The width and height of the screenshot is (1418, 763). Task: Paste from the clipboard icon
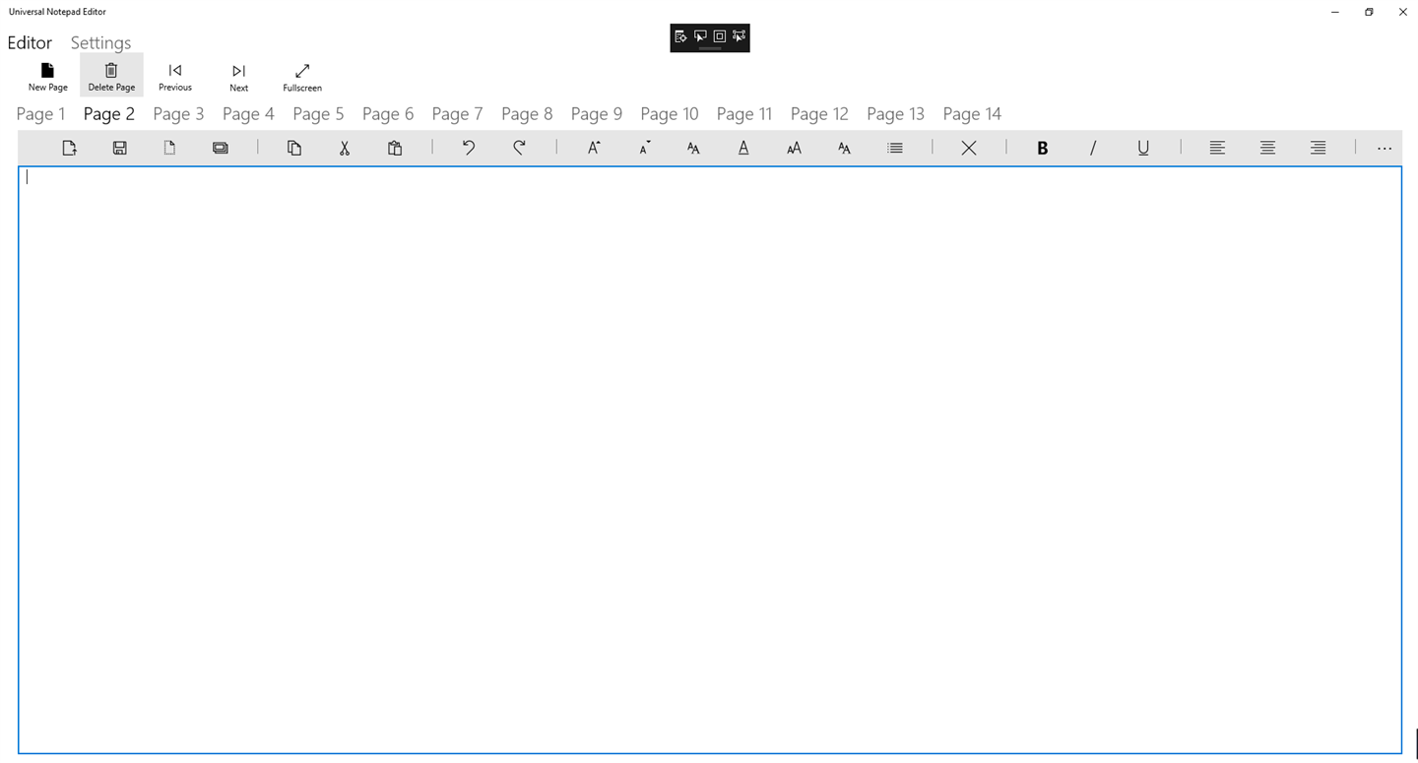pos(395,148)
